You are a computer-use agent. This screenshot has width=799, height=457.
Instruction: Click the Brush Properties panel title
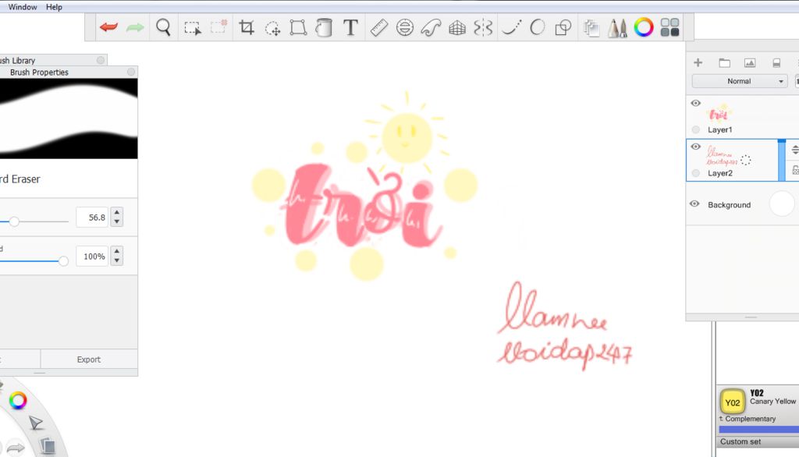(39, 73)
